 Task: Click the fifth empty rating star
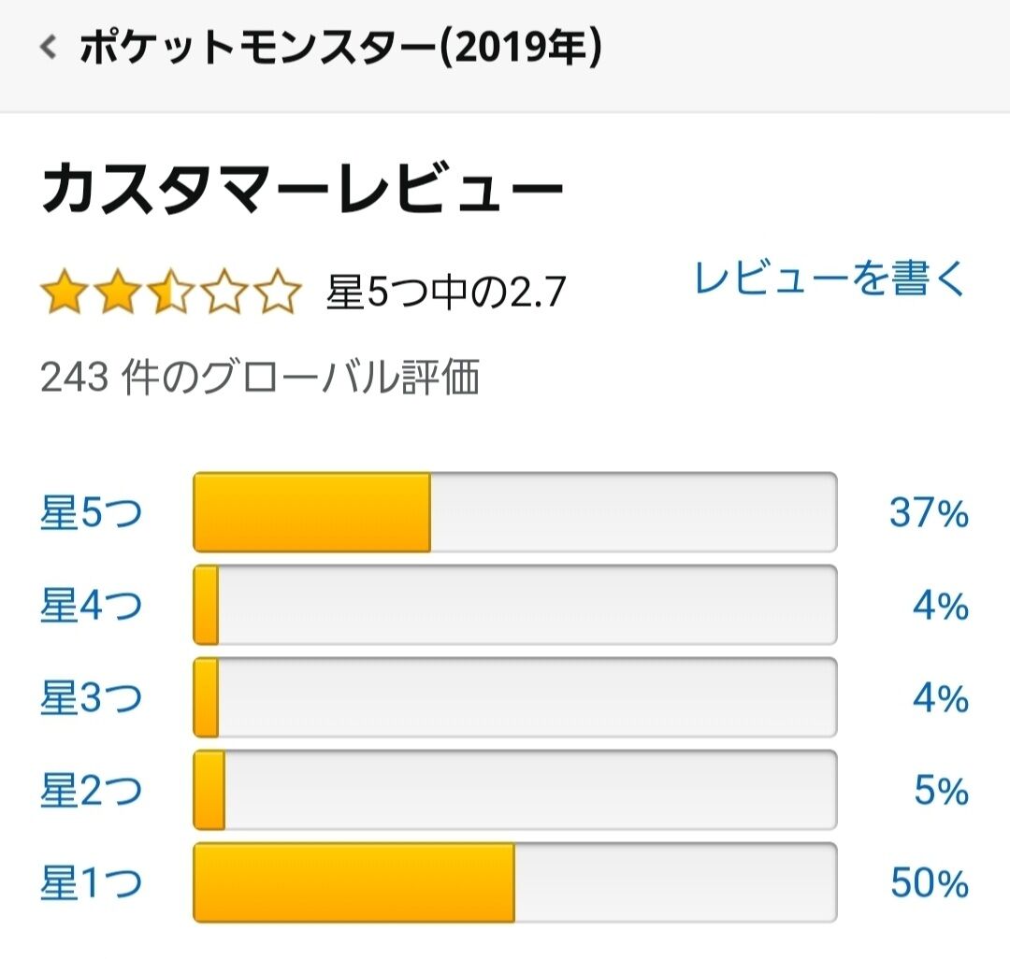[278, 292]
